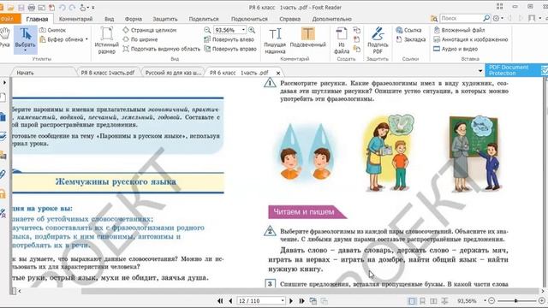
Task: Add Аннотация к изображению
Action: click(x=471, y=39)
